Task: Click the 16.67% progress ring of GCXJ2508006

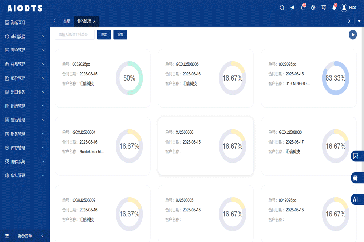Action: tap(232, 78)
